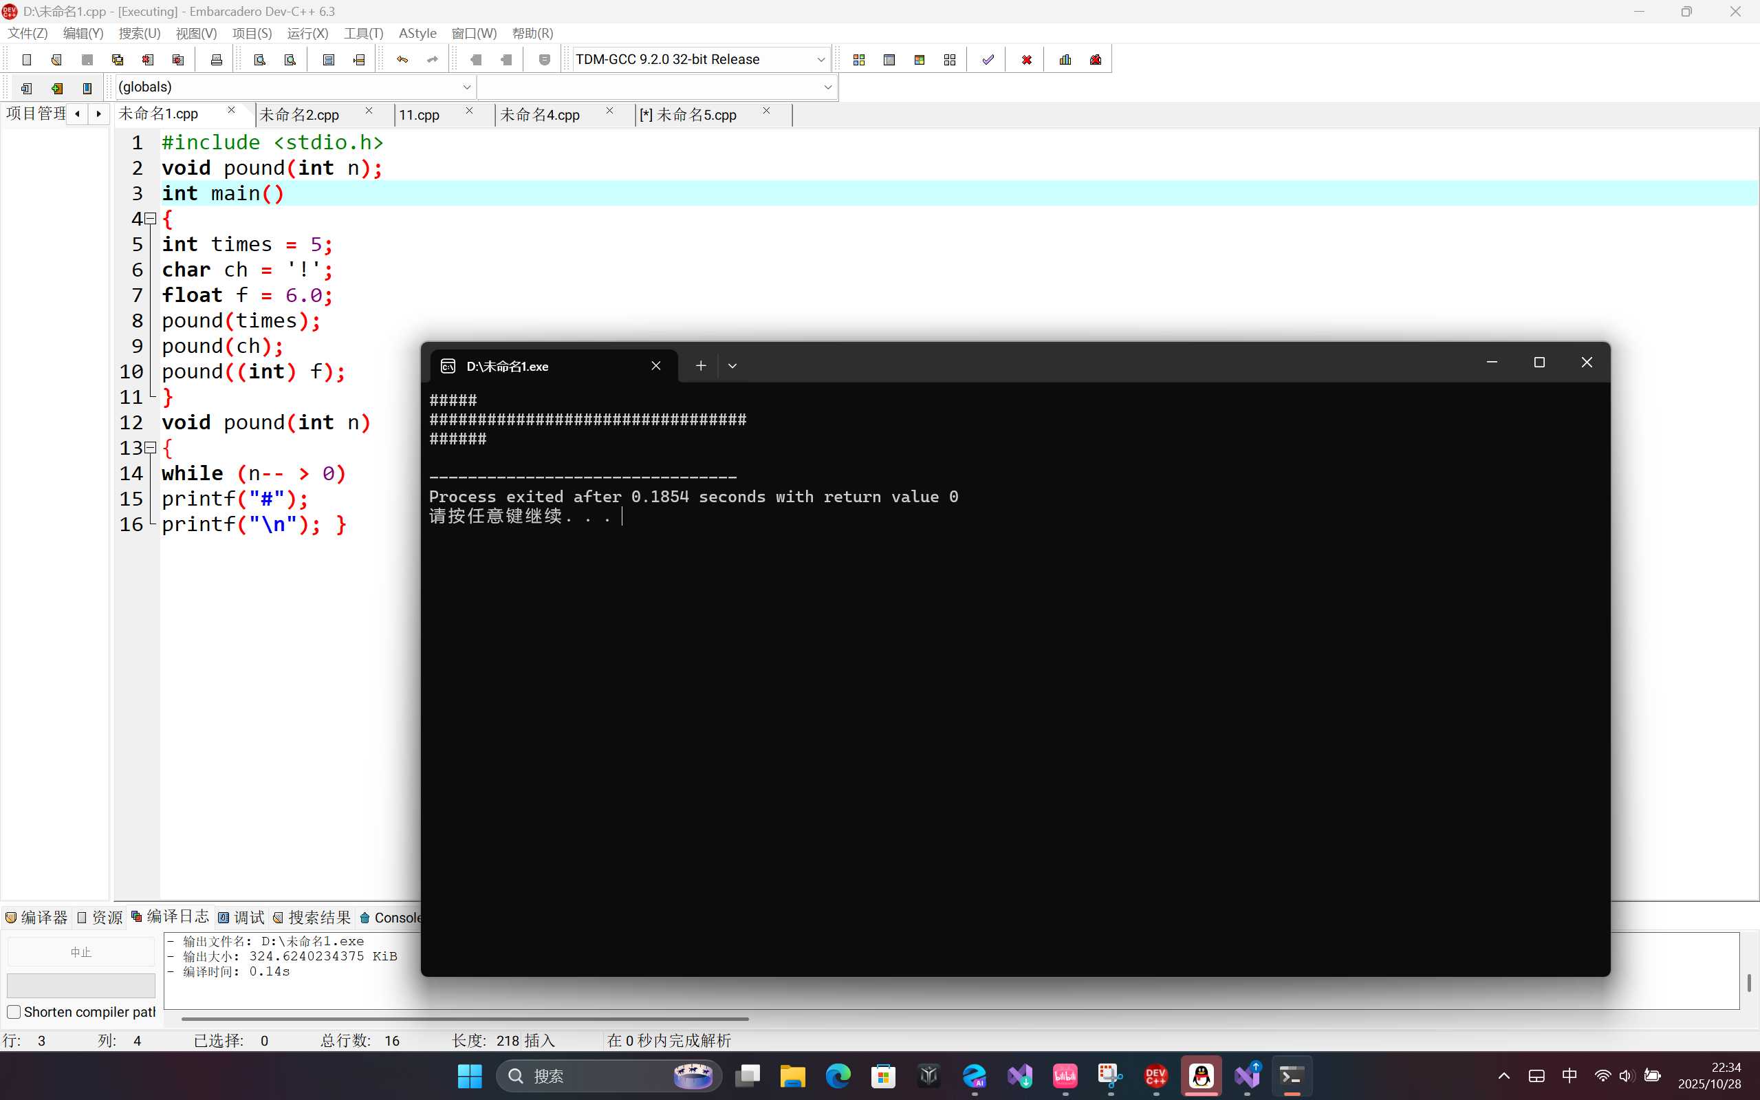Switch to 未命名2.cpp tab
This screenshot has height=1100, width=1760.
pos(300,115)
